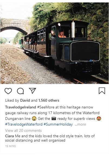The height and width of the screenshot is (156, 109).
Task: Expand caption with ...more
Action: click(80, 124)
